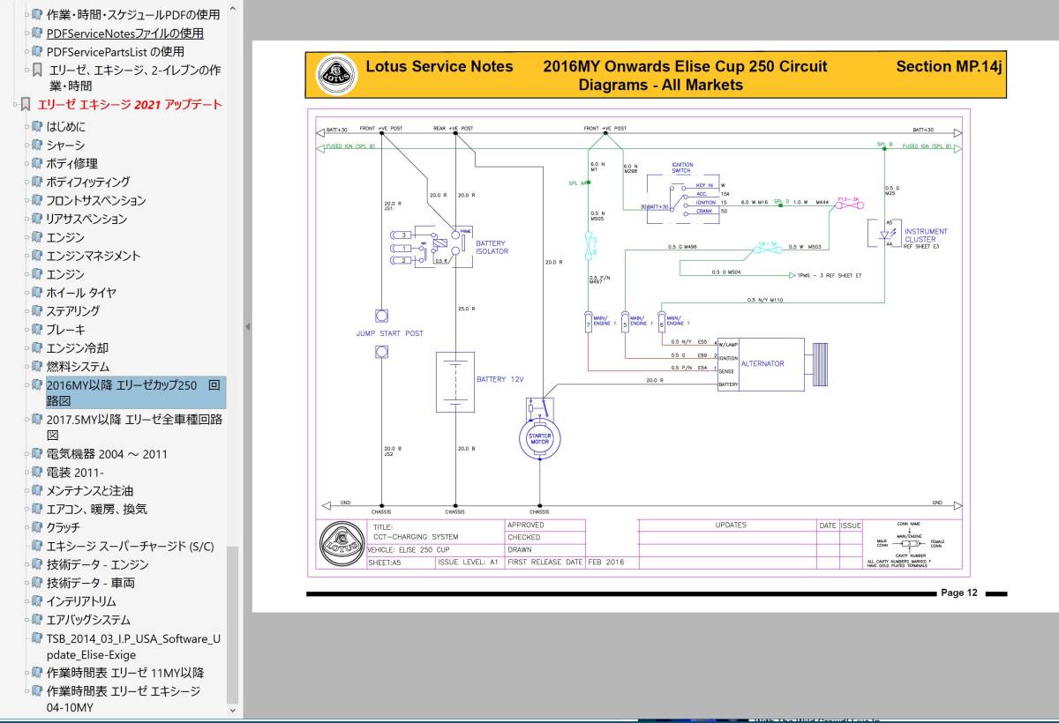1059x723 pixels.
Task: Click the bookmark icon next to 電装 2011-
Action: (x=37, y=473)
